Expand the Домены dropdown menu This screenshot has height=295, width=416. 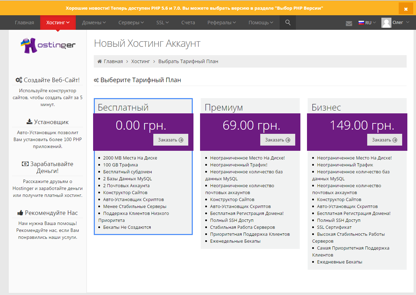pos(94,23)
